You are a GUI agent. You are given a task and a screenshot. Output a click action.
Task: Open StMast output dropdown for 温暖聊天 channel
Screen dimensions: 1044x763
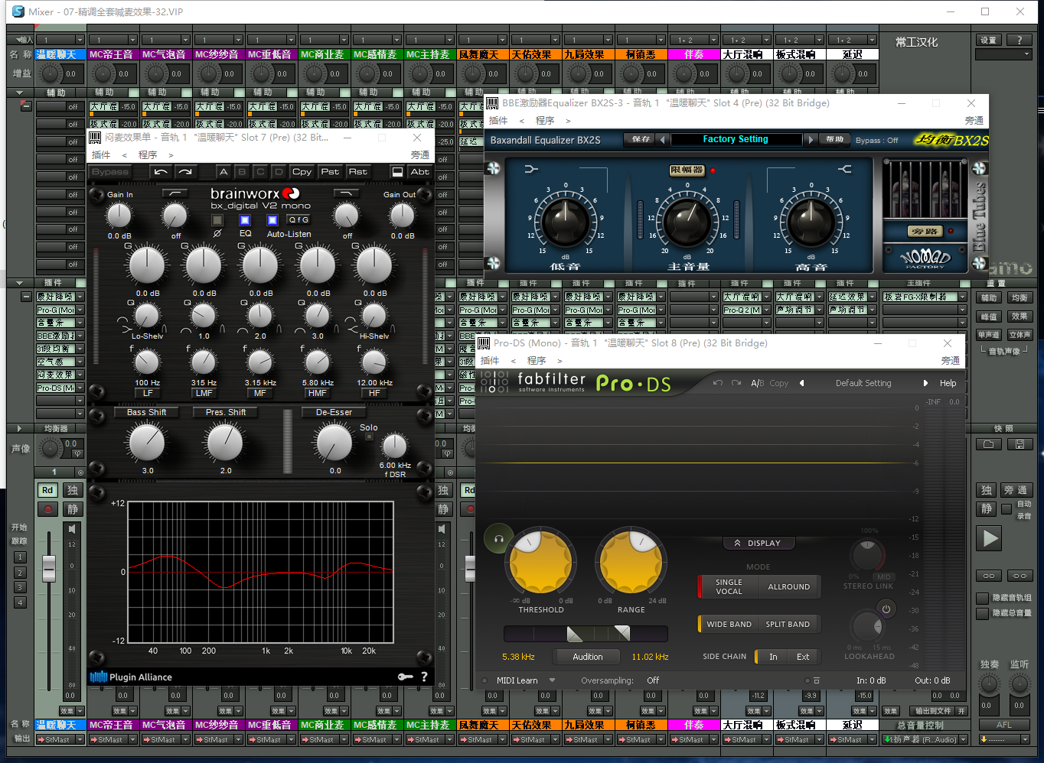tap(80, 740)
